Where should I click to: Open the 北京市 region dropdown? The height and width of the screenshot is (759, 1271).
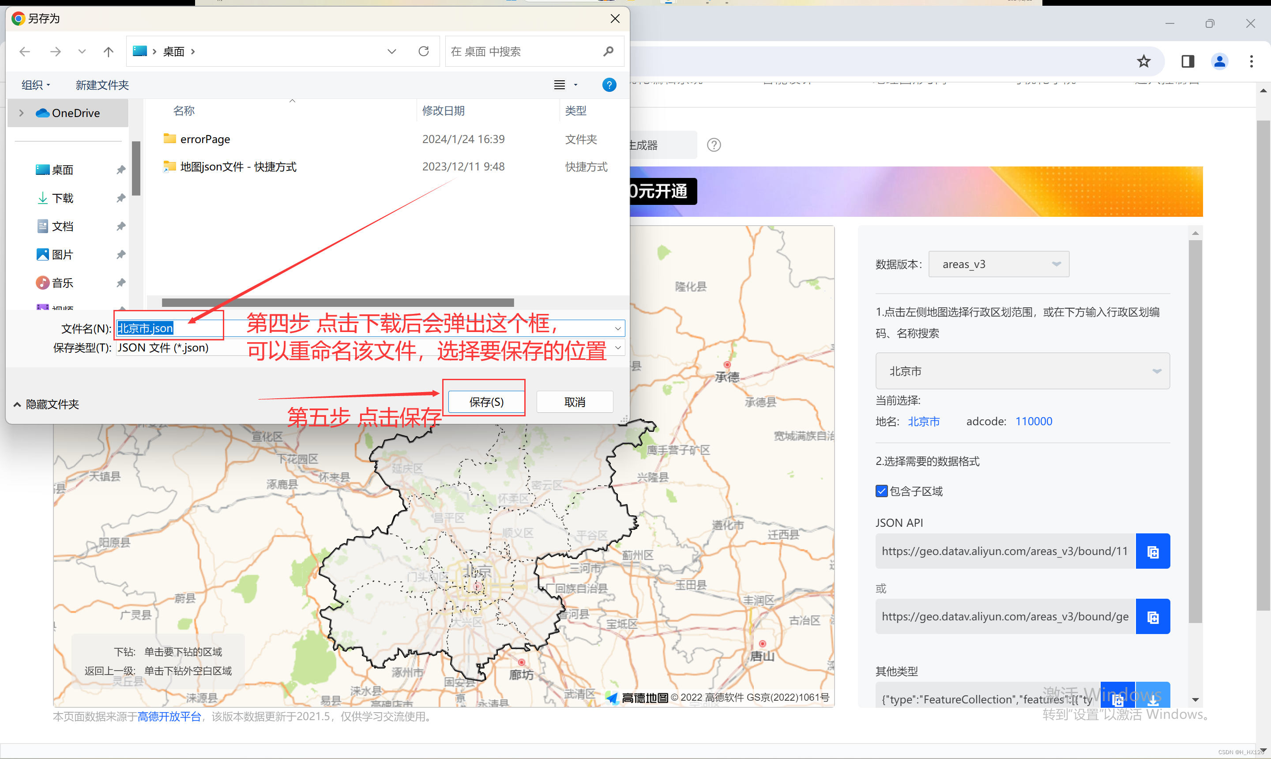pos(1022,371)
